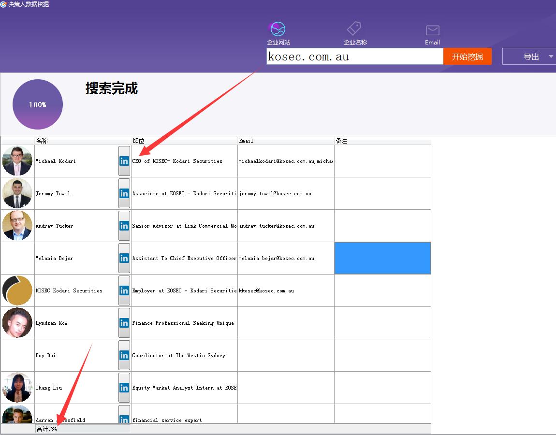Click the 开始挖掘 start mining button

pos(468,57)
